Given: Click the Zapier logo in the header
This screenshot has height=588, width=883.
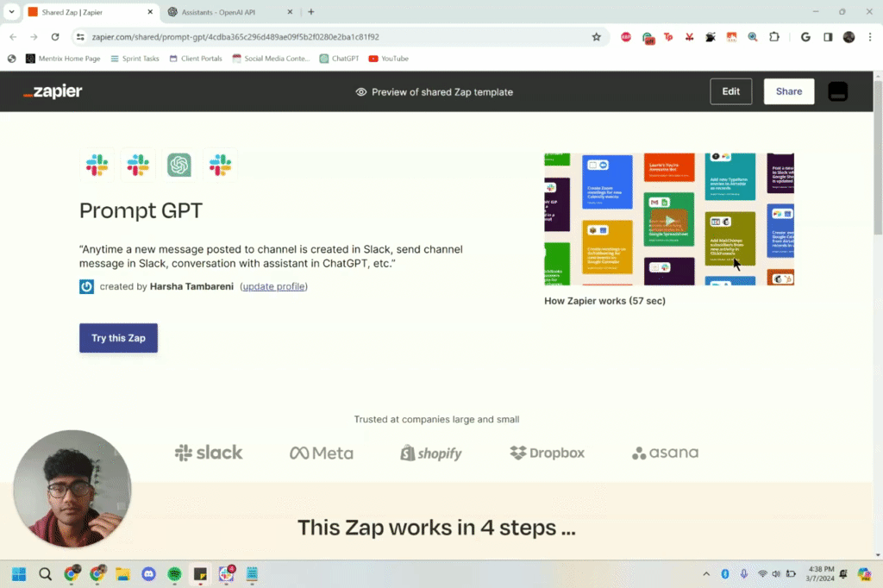Looking at the screenshot, I should (52, 91).
